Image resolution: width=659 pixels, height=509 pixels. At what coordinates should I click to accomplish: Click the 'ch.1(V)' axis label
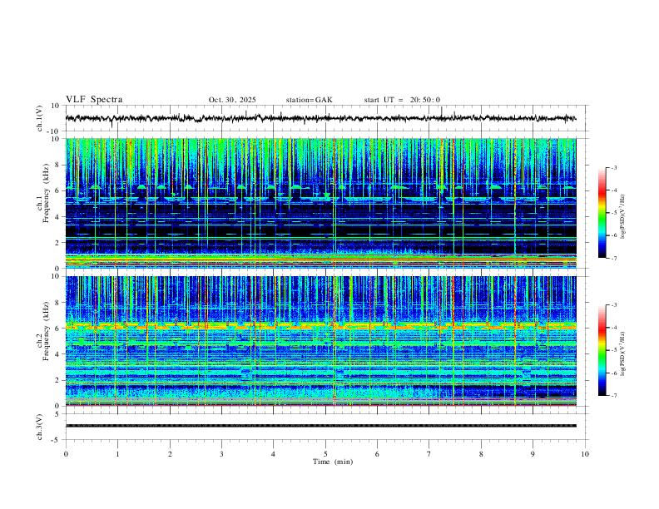tap(39, 118)
